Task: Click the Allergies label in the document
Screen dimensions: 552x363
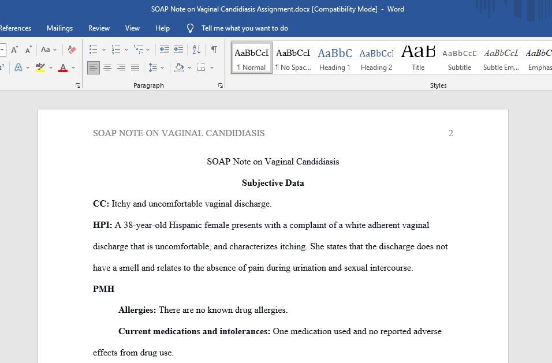Action: (x=137, y=310)
